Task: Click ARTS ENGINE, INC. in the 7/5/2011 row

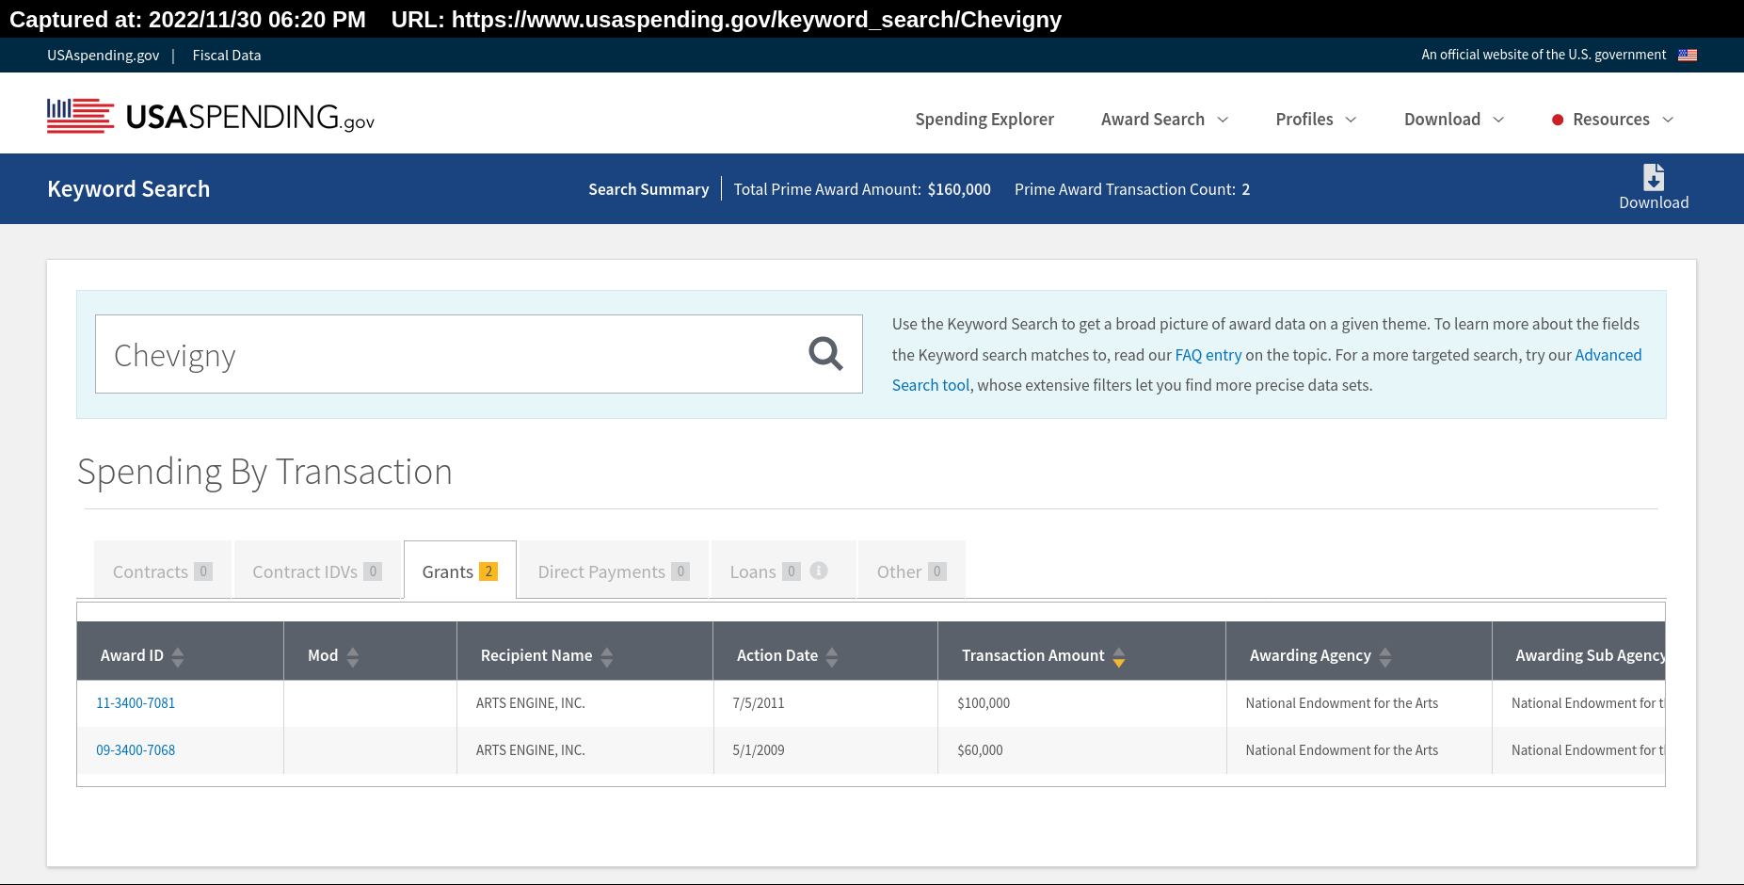Action: (531, 703)
